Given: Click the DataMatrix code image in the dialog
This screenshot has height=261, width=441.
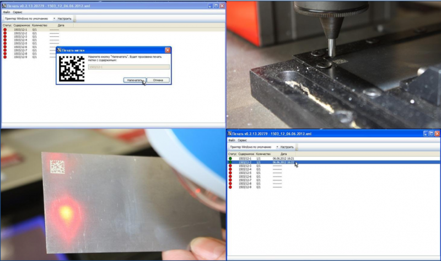Looking at the screenshot, I should coord(71,69).
